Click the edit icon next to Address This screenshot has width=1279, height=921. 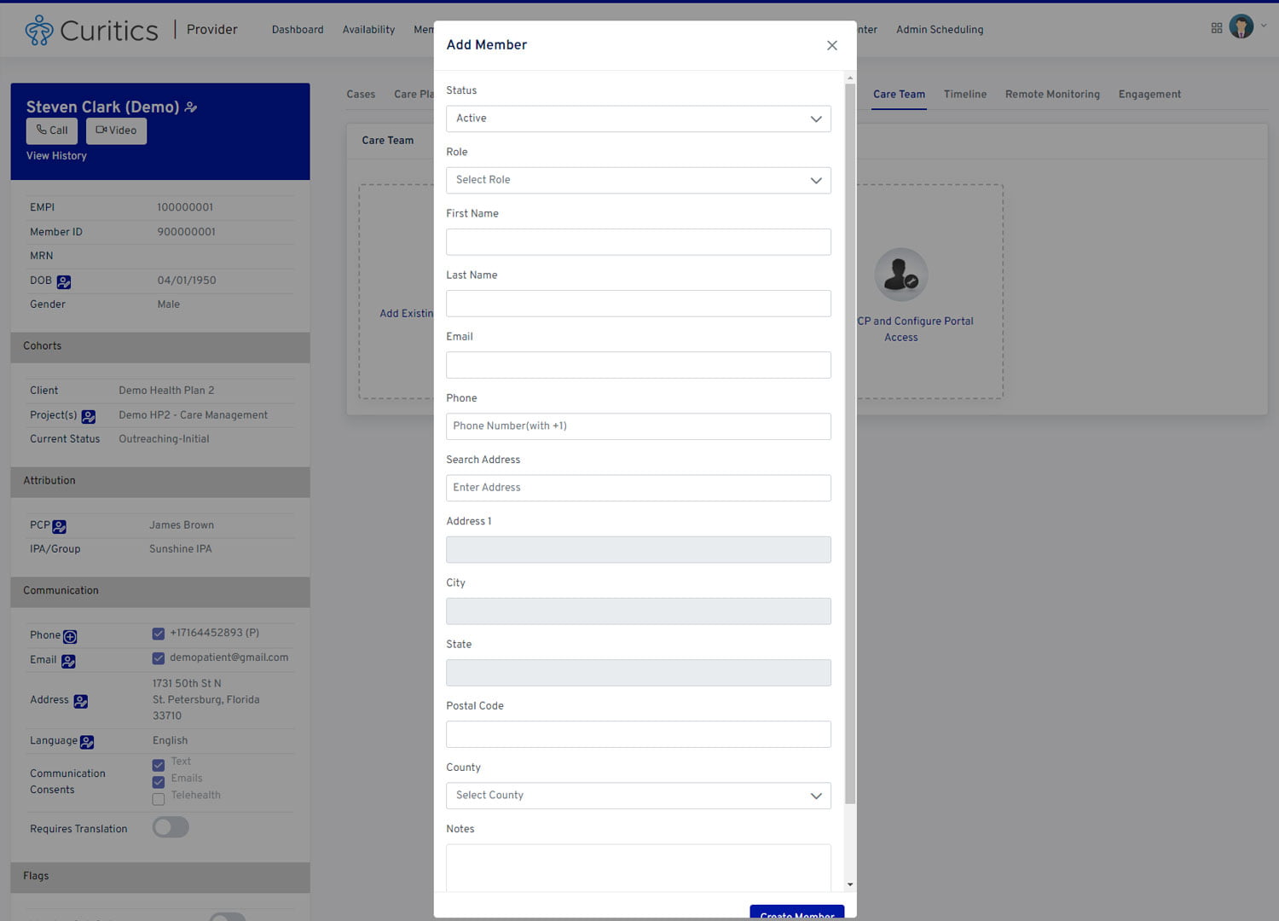tap(81, 701)
